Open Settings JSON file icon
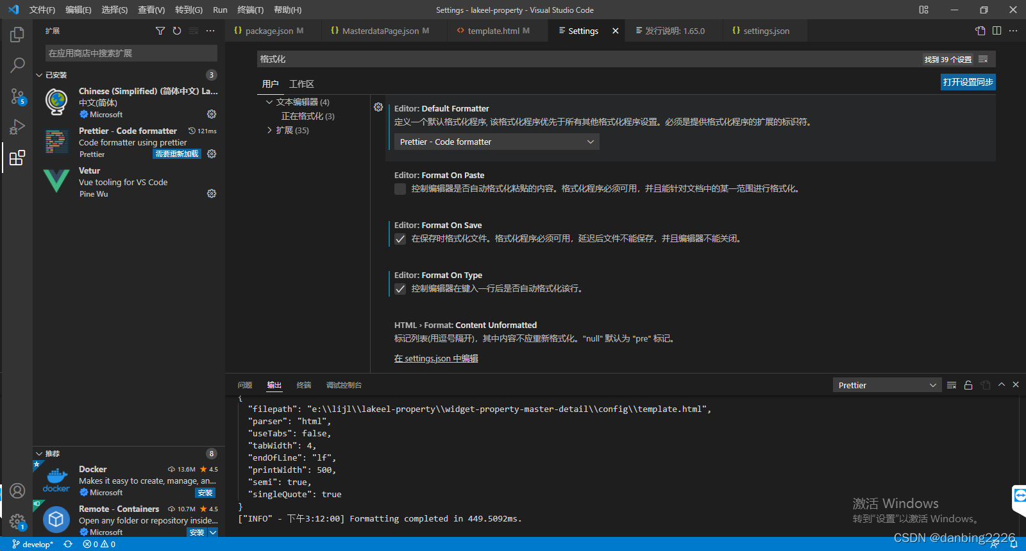 (980, 31)
